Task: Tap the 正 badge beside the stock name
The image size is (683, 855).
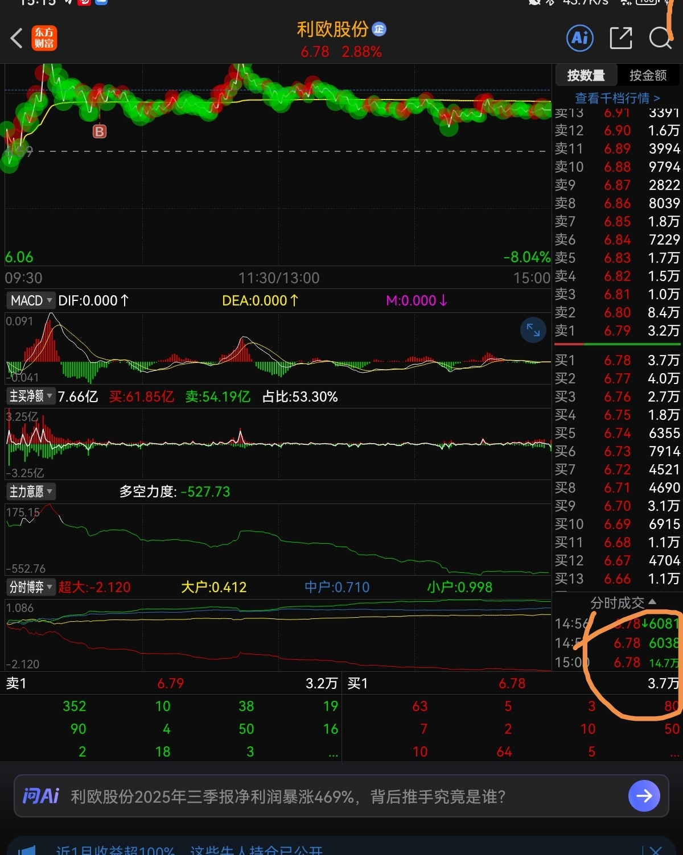Action: point(379,29)
